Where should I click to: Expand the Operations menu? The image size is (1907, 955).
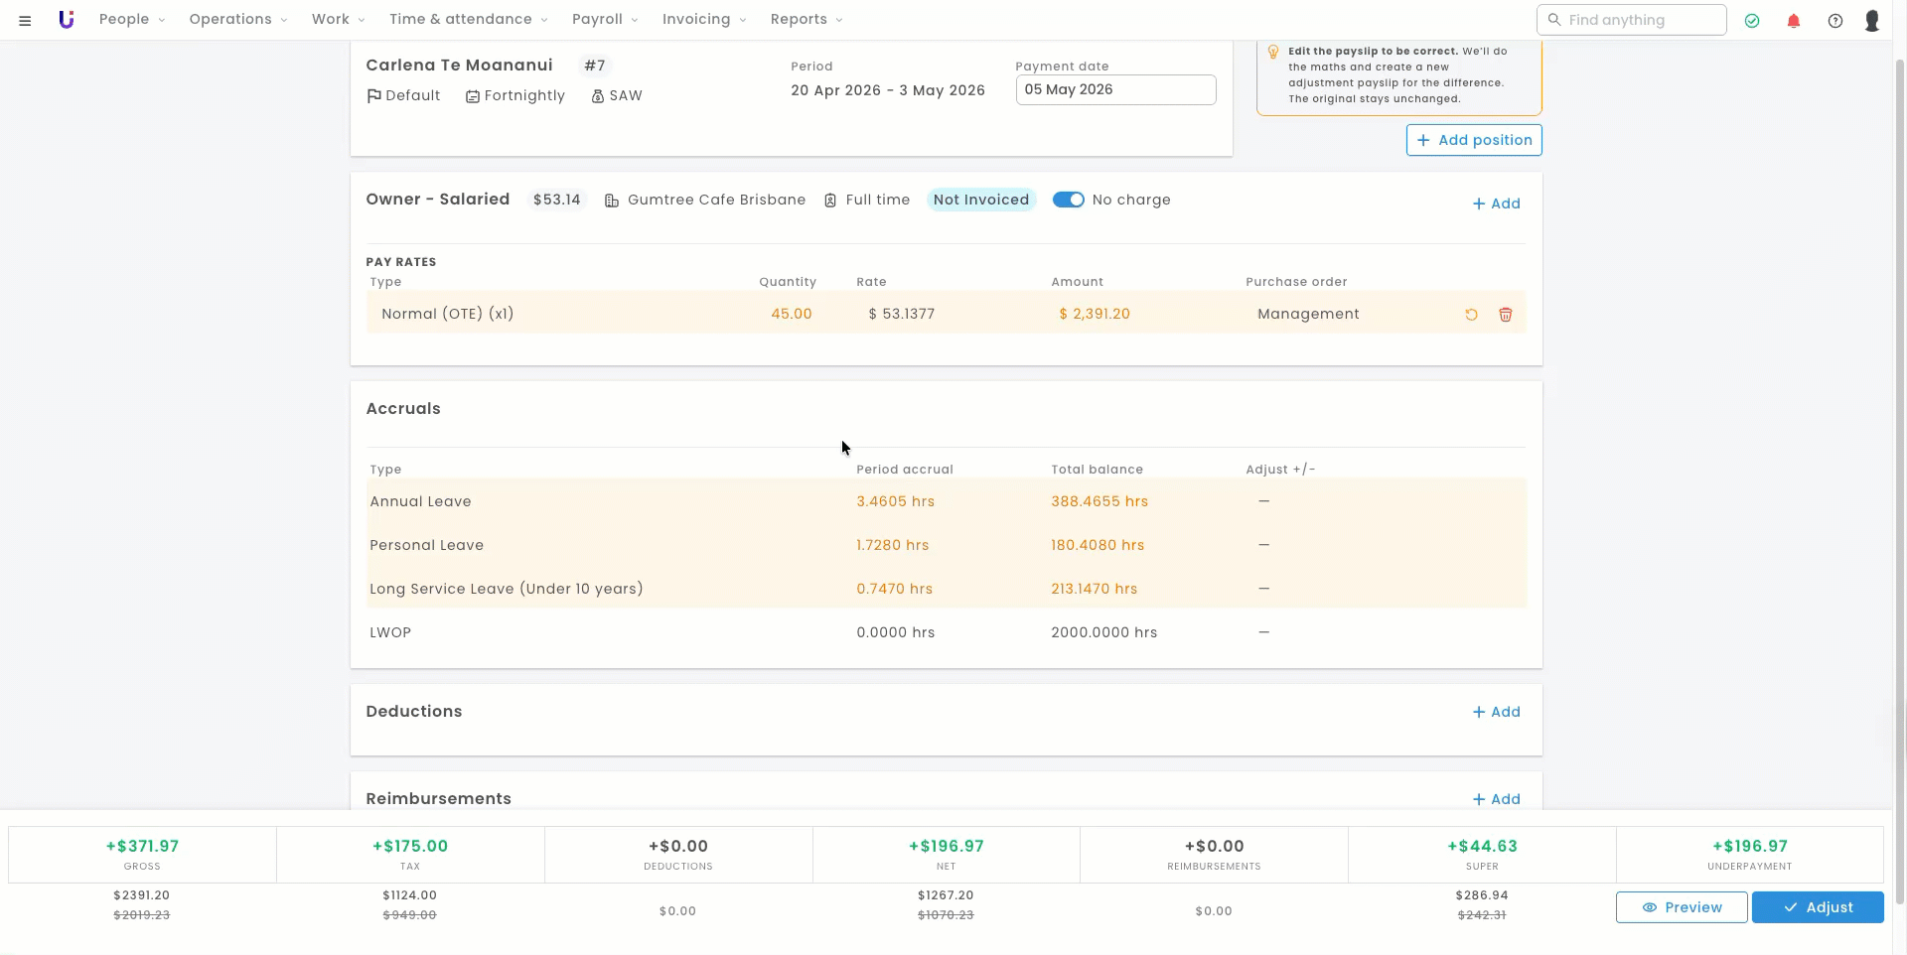[238, 20]
